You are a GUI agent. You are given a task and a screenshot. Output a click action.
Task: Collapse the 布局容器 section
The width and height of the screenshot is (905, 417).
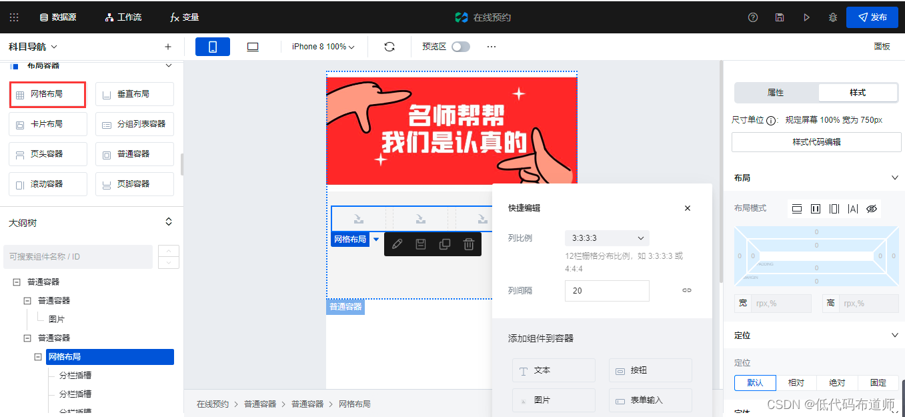tap(169, 65)
